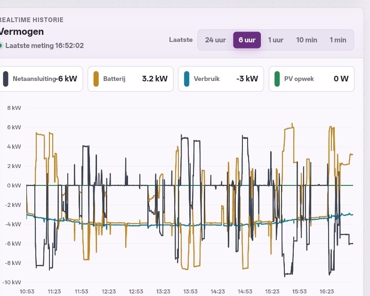Screen dimensions: 370x296
Task: Click the 8 kW y-axis label
Action: pyautogui.click(x=14, y=108)
